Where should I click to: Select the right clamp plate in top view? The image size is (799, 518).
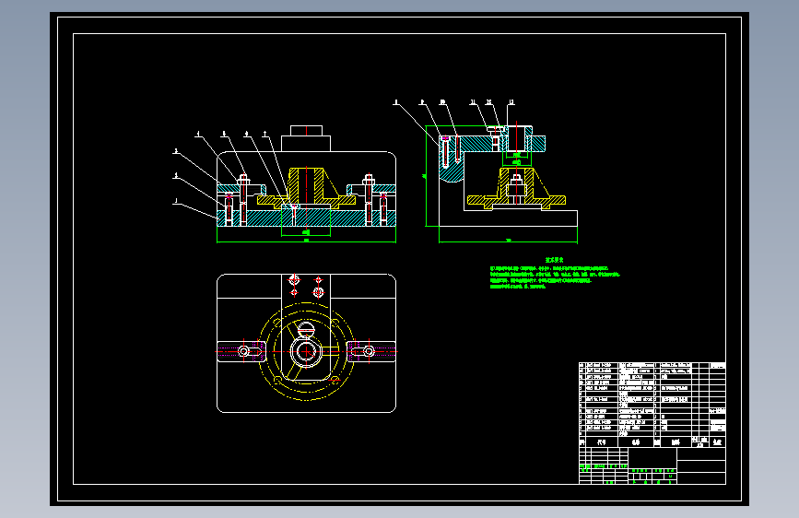(371, 351)
